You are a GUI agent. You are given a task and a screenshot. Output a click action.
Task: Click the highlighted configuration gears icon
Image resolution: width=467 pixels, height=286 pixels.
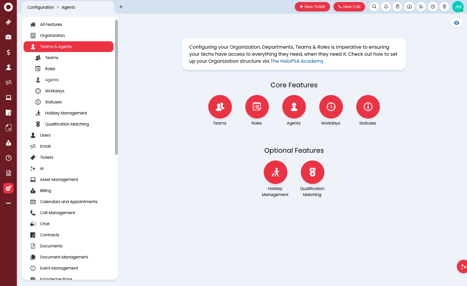pos(8,188)
